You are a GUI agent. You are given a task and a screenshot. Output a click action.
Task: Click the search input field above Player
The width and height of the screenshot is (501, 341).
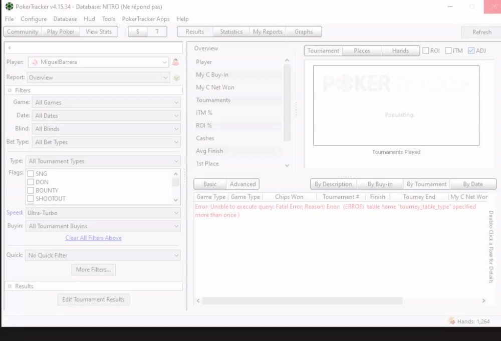(x=94, y=47)
